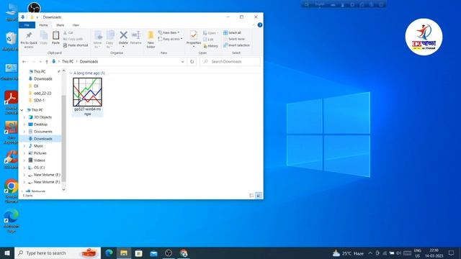Click Select all in ribbon
The width and height of the screenshot is (461, 259).
pos(232,32)
